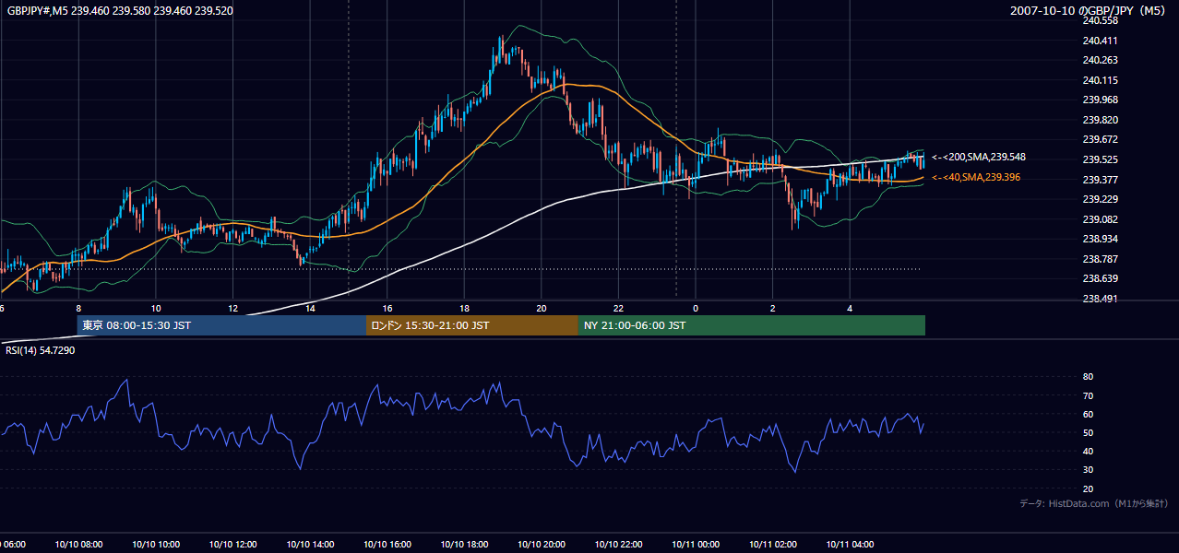Click price axis label 238.639

[1100, 278]
